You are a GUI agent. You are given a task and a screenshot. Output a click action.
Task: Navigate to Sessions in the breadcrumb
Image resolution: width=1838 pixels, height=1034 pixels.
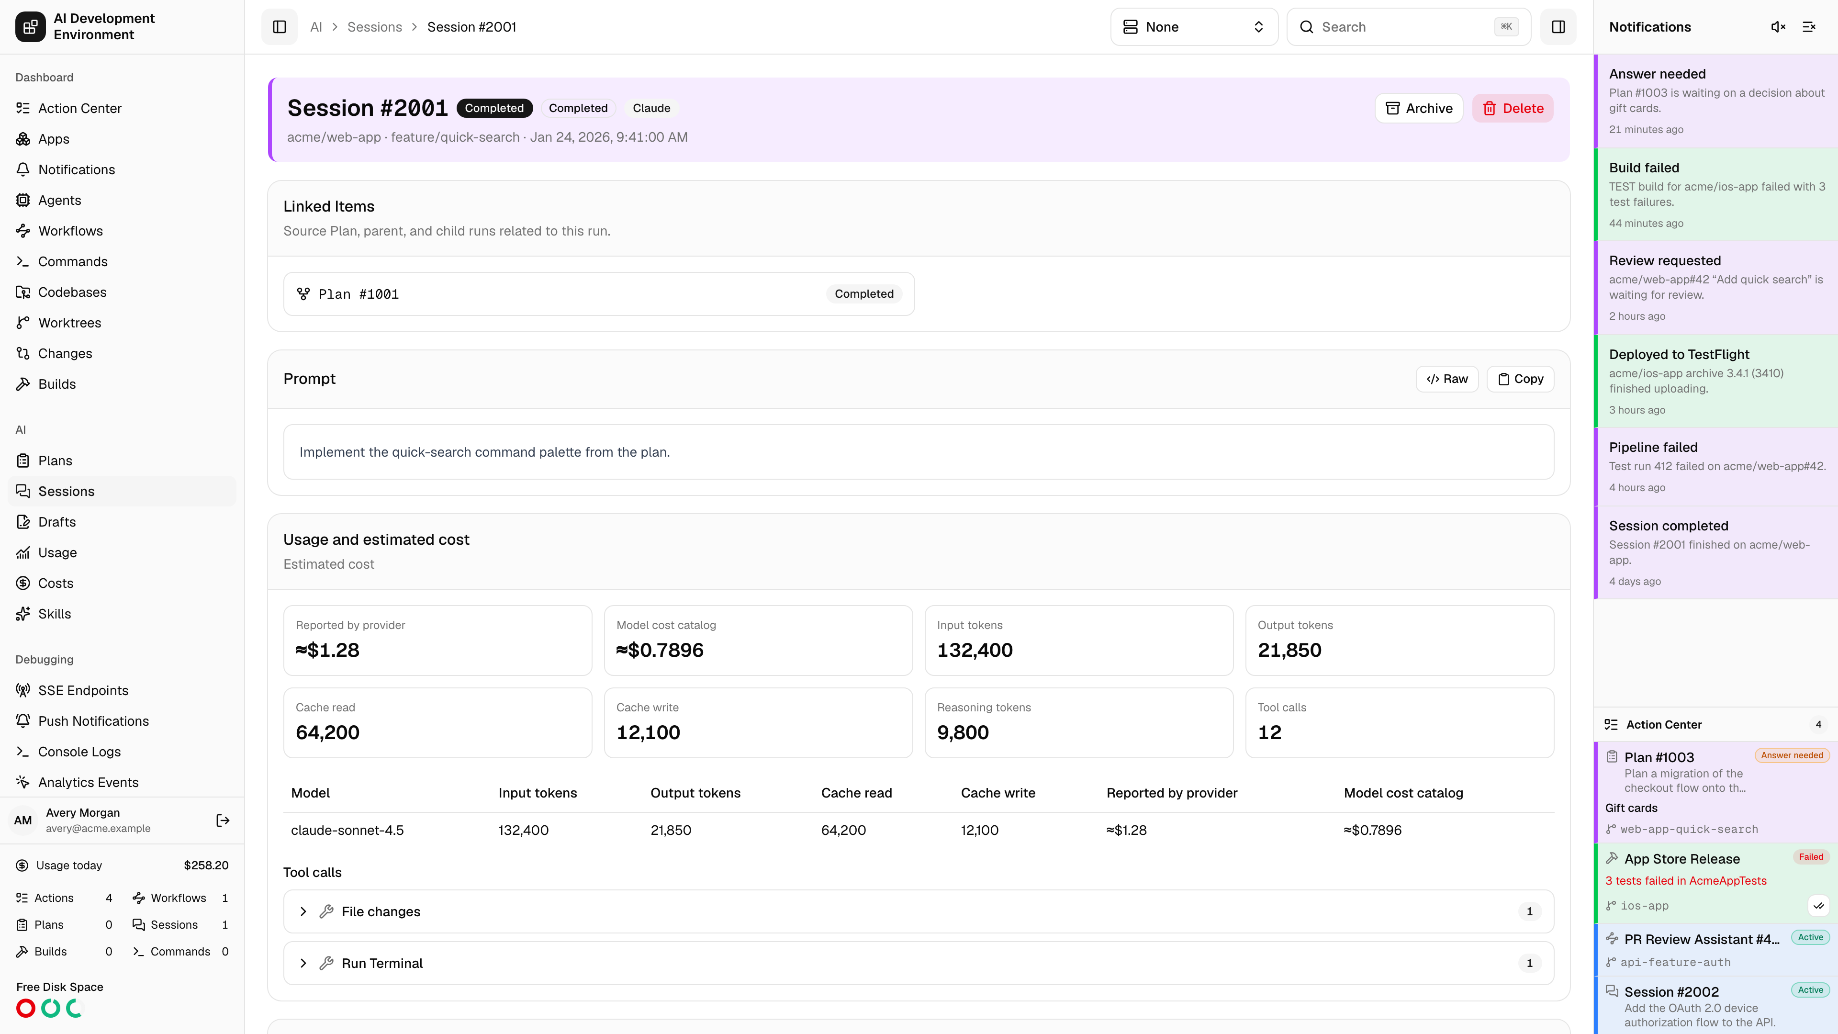coord(375,27)
